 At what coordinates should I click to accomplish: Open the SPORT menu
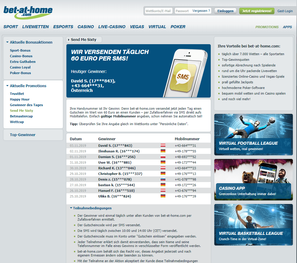point(11,27)
